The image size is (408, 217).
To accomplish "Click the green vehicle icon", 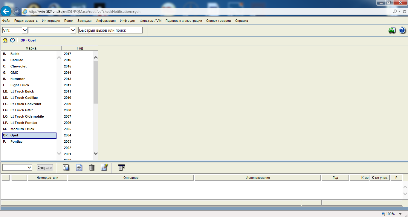I will coord(392,30).
